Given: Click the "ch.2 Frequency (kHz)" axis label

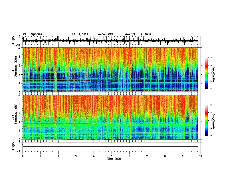Looking at the screenshot, I should point(15,114).
